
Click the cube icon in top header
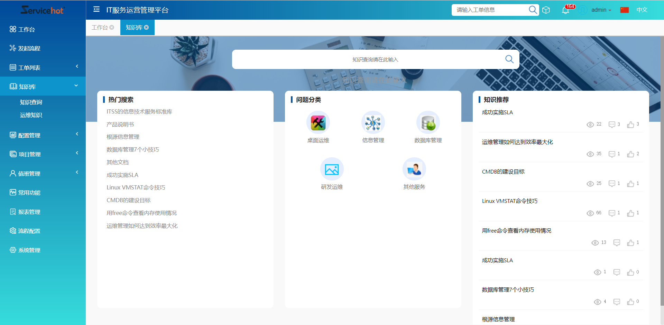(x=546, y=10)
